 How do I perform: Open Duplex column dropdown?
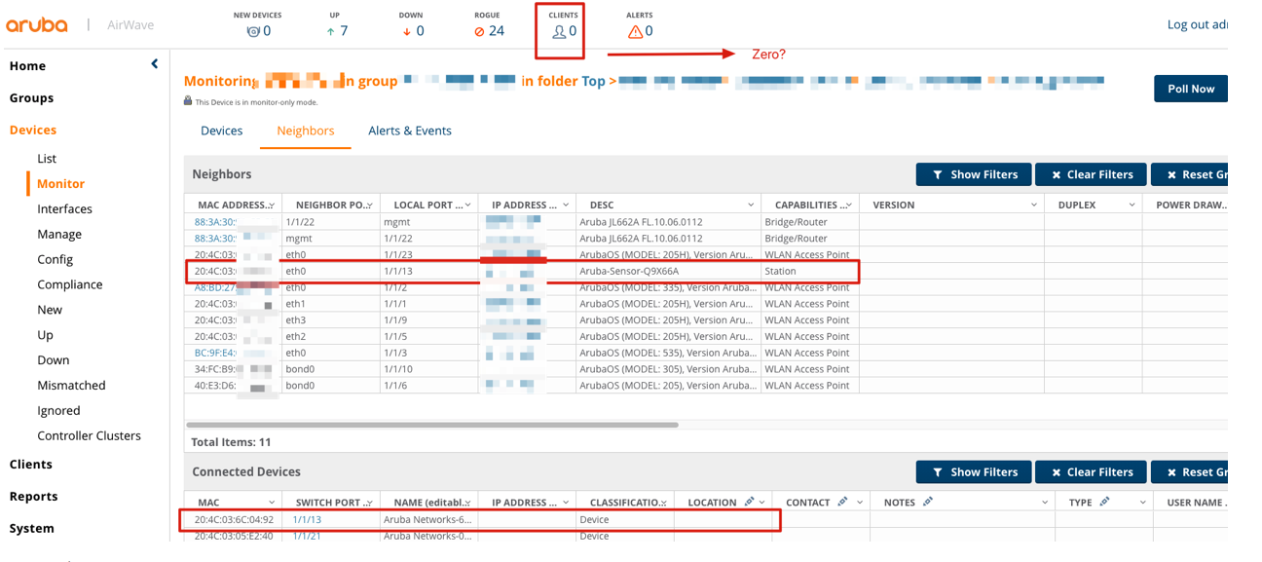tap(1132, 205)
